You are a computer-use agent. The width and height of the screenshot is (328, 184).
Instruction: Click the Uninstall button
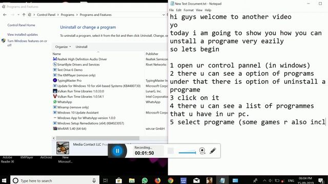click(81, 47)
